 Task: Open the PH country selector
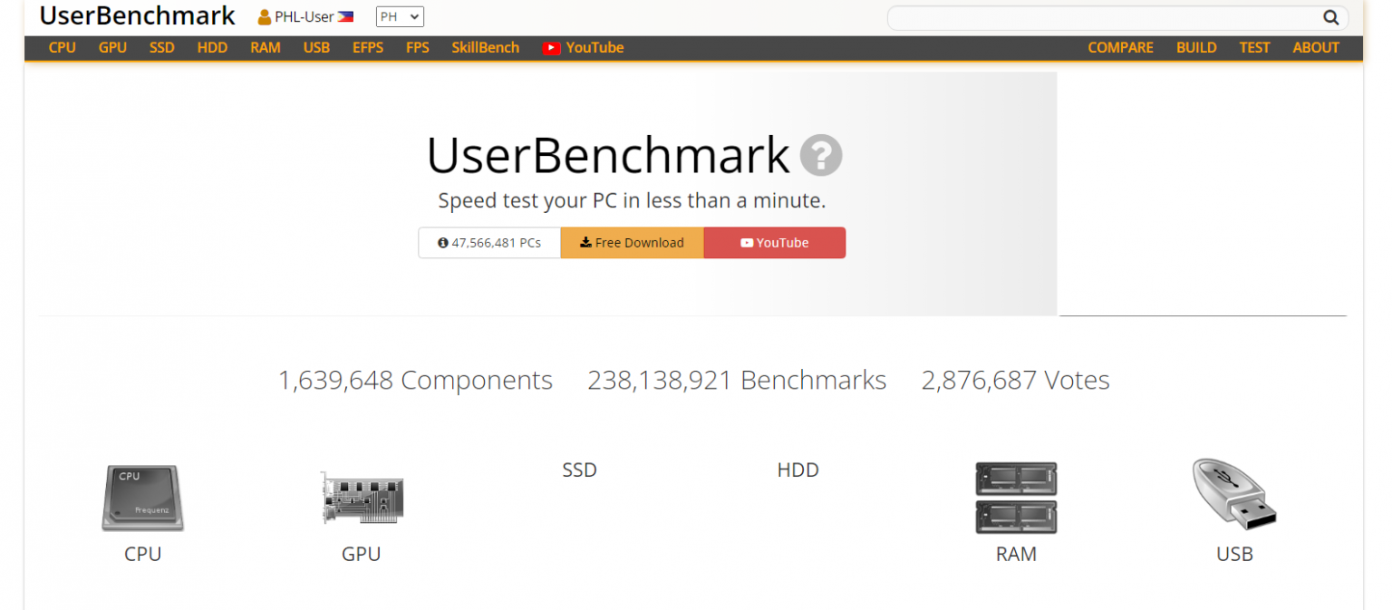click(399, 15)
